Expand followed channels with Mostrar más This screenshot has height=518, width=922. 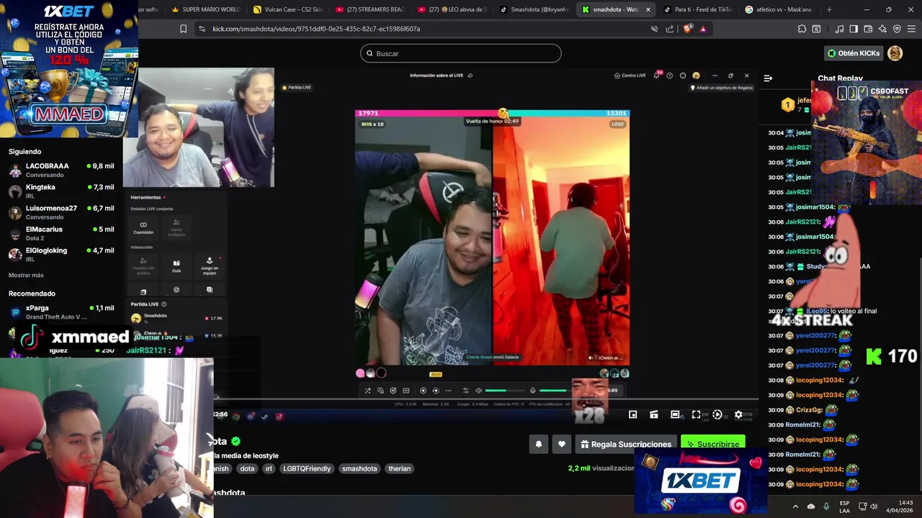[x=26, y=275]
